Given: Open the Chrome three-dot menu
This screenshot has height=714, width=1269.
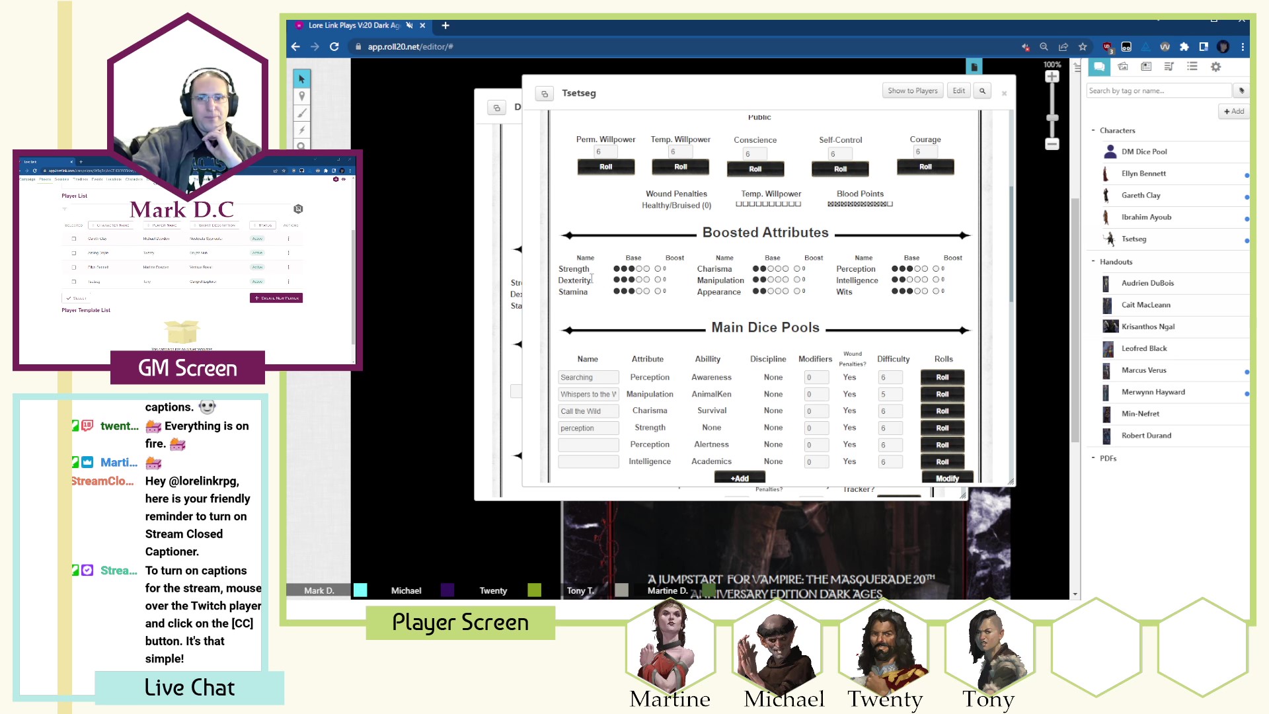Looking at the screenshot, I should (x=1243, y=47).
